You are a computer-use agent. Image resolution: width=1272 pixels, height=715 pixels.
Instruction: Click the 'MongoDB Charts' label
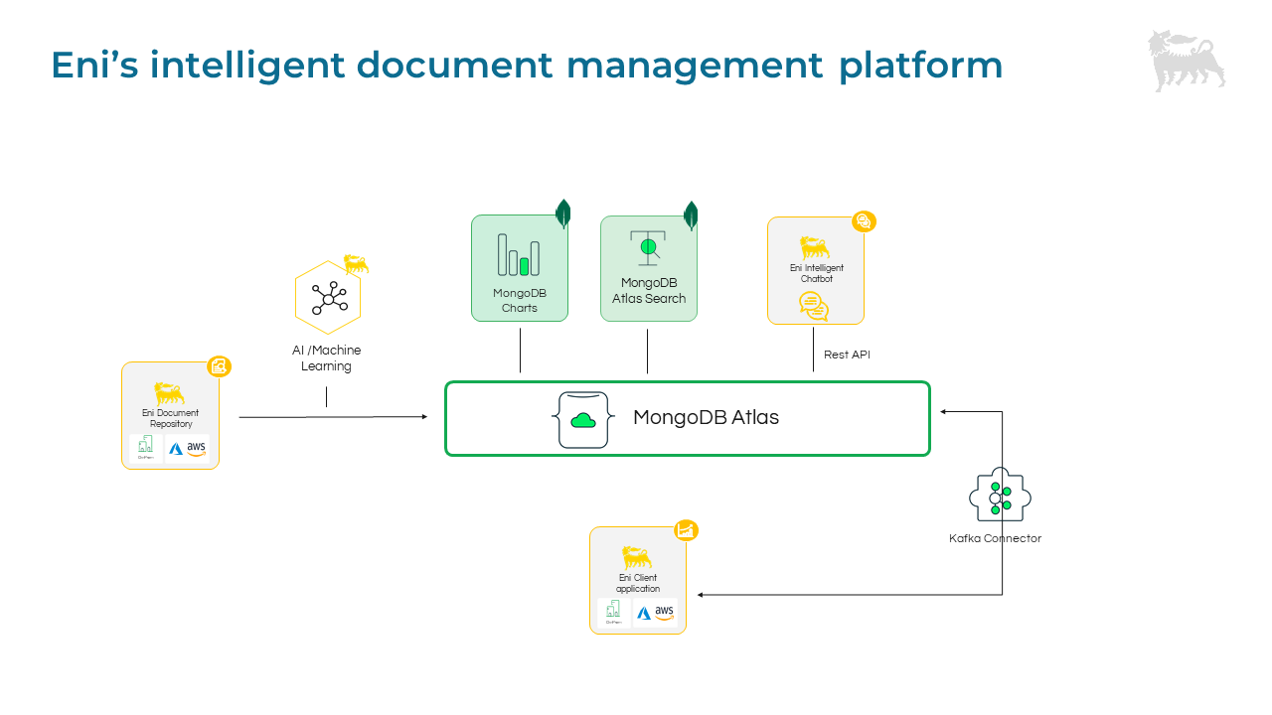(519, 301)
